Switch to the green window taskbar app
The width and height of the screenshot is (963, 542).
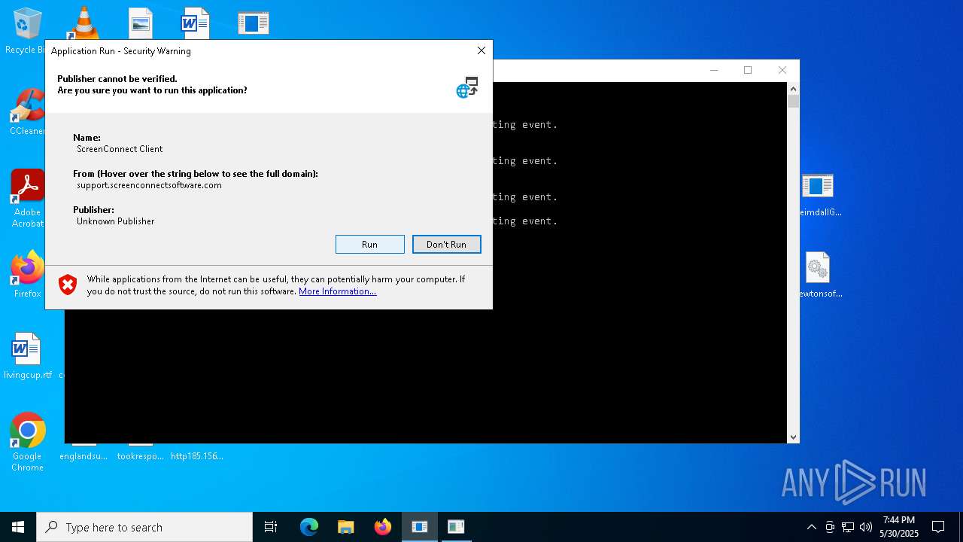(456, 527)
